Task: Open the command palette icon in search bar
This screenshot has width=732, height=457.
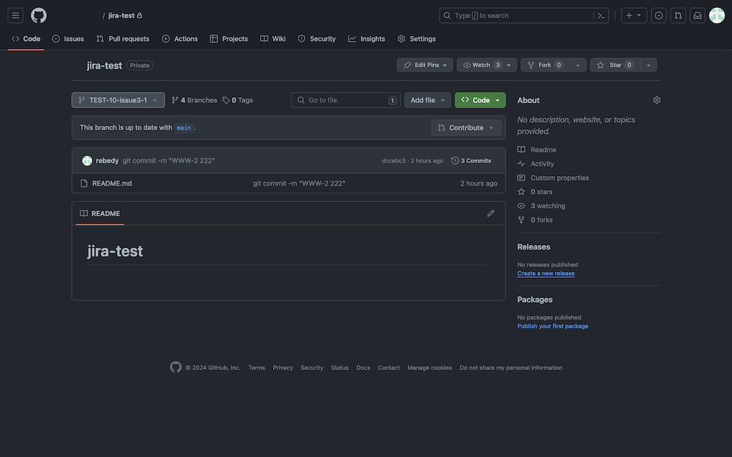Action: pos(601,15)
